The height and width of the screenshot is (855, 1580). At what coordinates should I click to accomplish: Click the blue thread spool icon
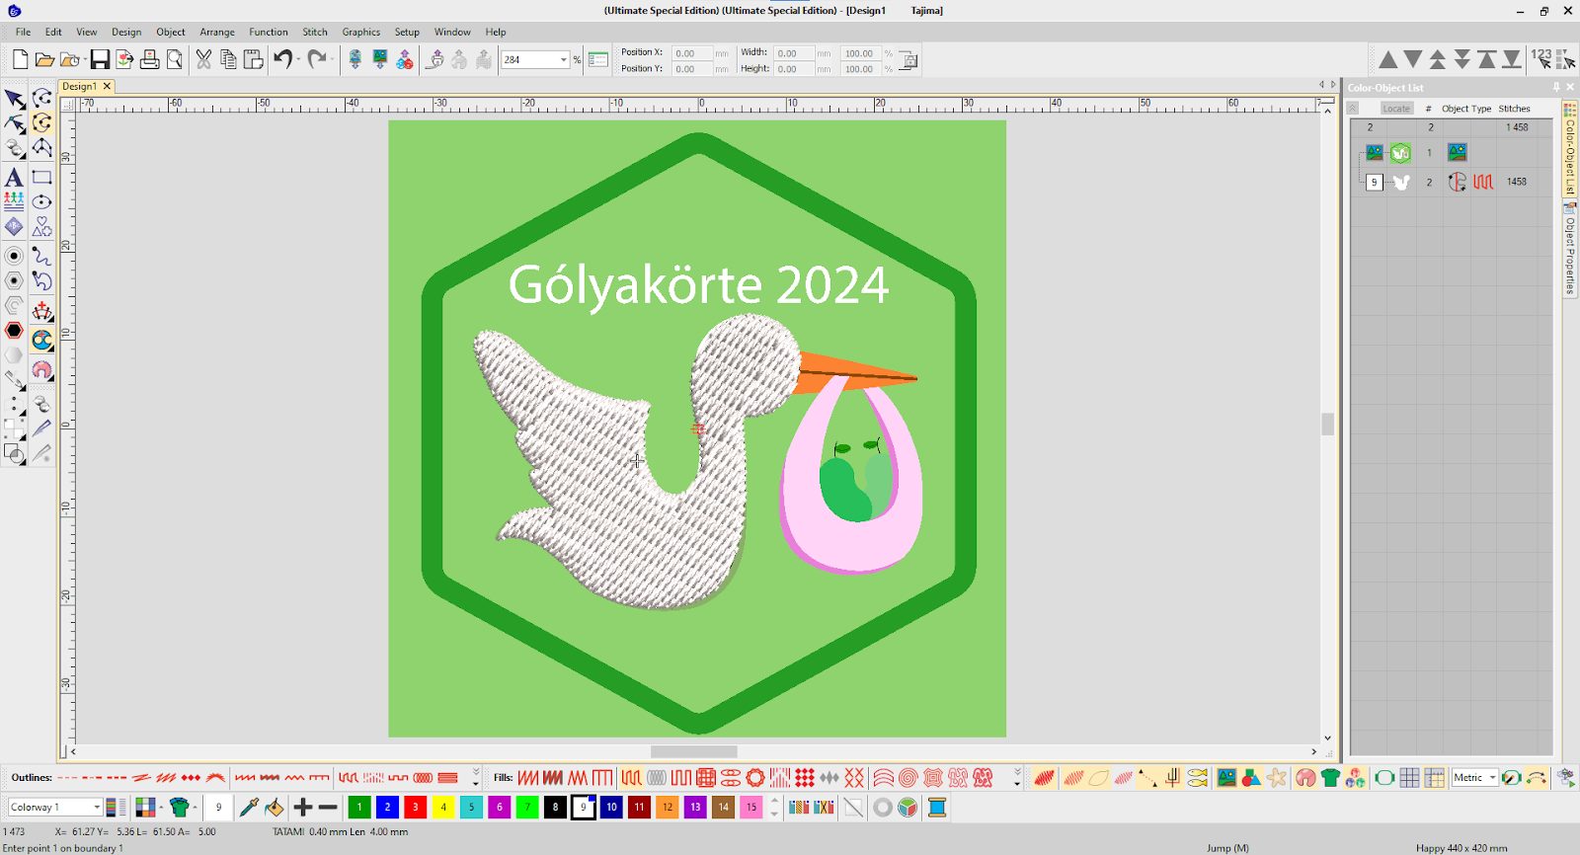(x=937, y=808)
